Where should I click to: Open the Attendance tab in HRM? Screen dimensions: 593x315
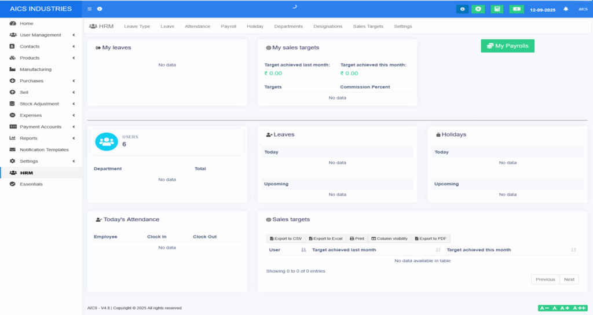click(197, 27)
